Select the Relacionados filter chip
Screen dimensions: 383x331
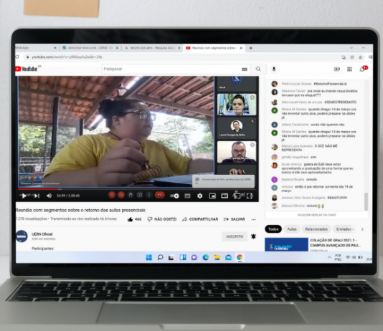coord(316,229)
